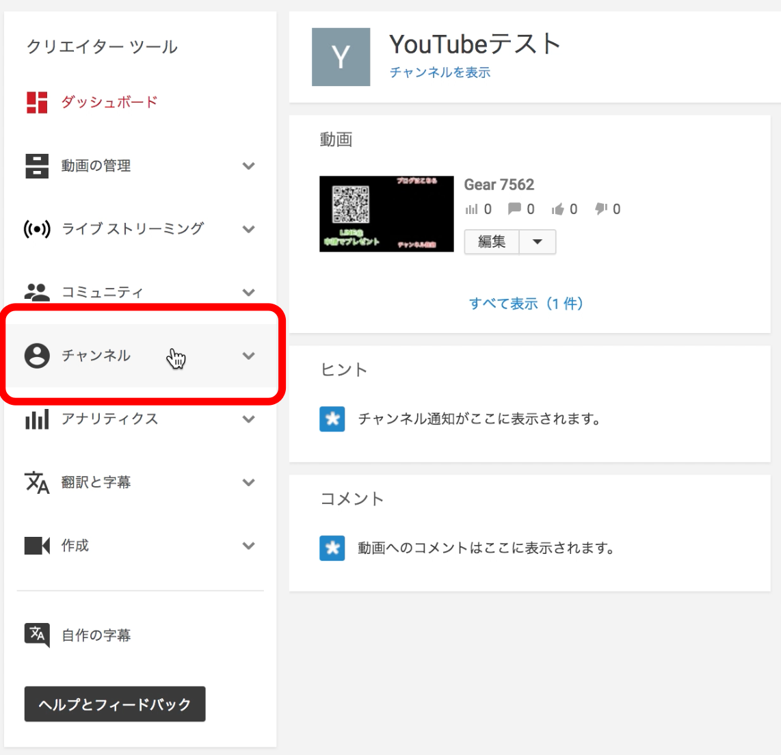
Task: Open the すべて表示 (1 件) link
Action: pyautogui.click(x=526, y=303)
